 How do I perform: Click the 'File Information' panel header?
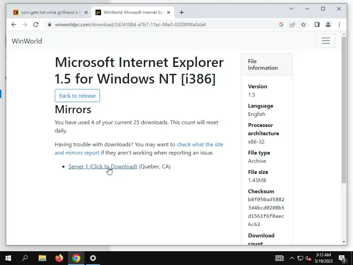point(267,65)
